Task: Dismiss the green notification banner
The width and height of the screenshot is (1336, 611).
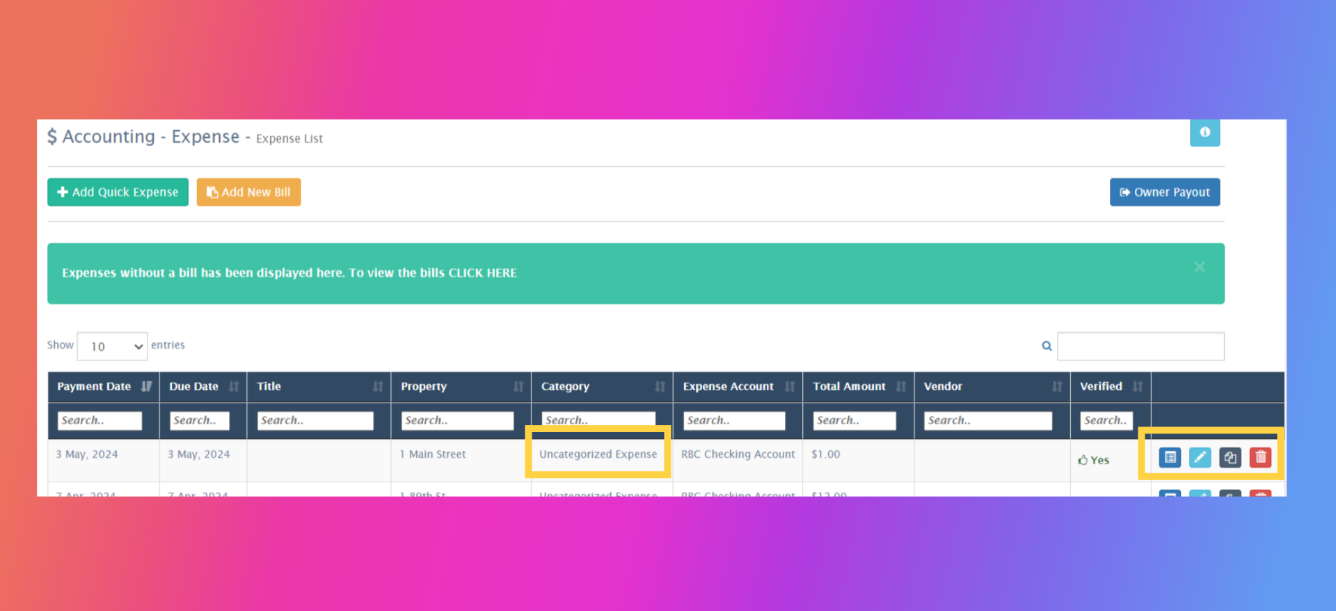Action: 1200,267
